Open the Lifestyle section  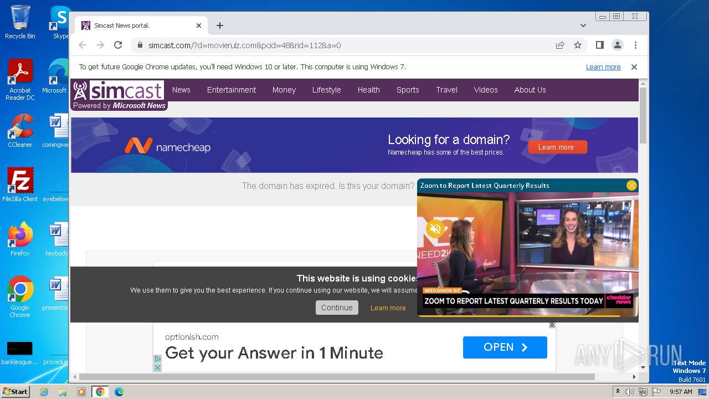(x=326, y=90)
